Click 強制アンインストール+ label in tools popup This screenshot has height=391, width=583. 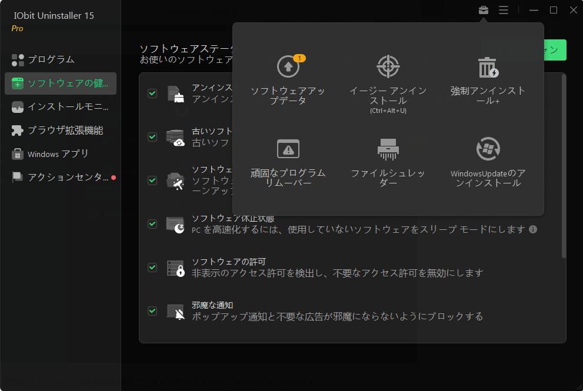pyautogui.click(x=488, y=95)
